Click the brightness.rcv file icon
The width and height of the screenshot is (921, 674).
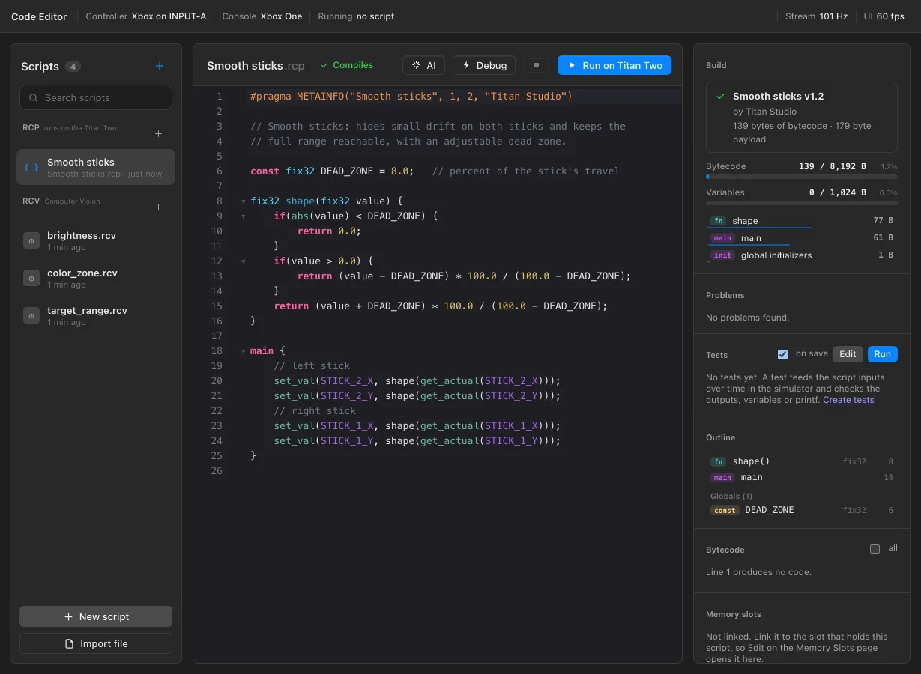tap(31, 240)
